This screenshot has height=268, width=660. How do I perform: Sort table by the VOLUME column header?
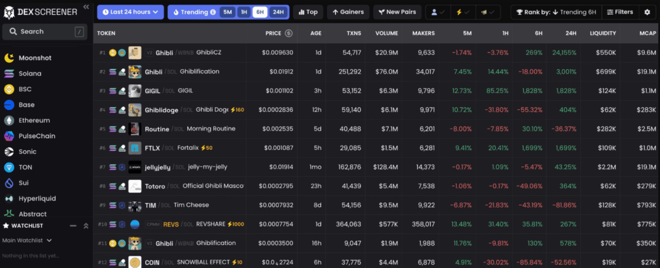click(386, 33)
